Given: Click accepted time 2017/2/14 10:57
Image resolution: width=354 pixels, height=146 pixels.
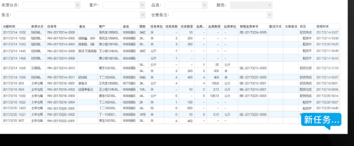Looking at the screenshot, I should (327, 32).
